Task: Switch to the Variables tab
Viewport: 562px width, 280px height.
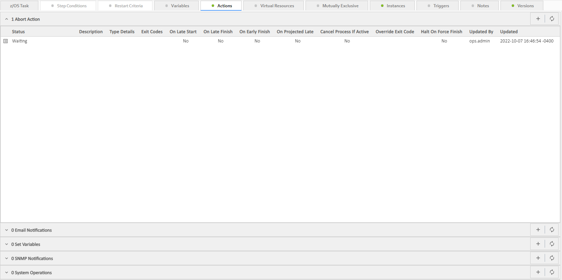Action: pos(180,6)
